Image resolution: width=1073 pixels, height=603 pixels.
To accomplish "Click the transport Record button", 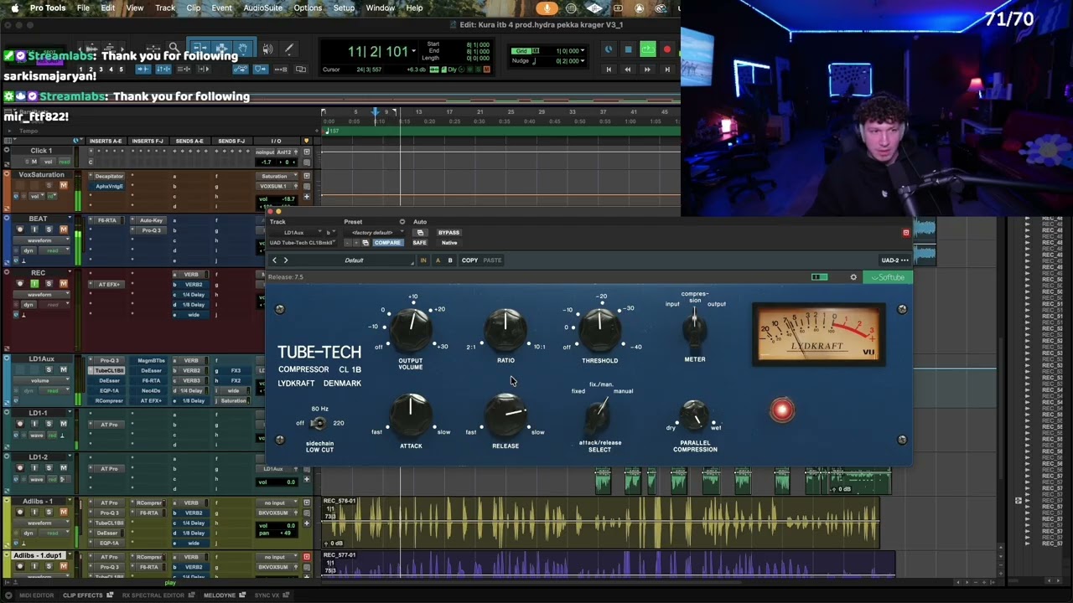I will 667,49.
